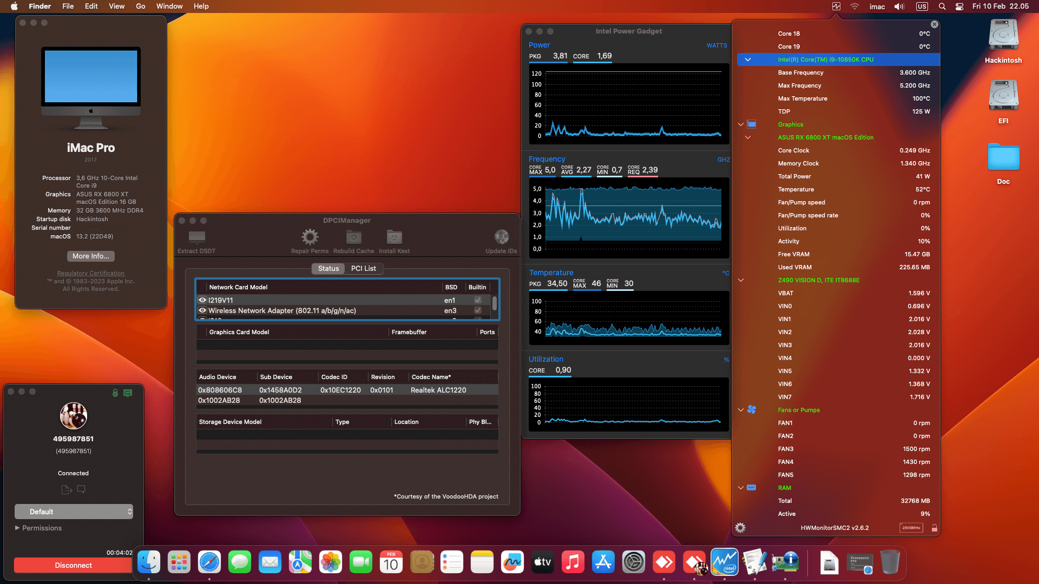Open the HWMonitorSMC2 settings gear

coord(740,528)
